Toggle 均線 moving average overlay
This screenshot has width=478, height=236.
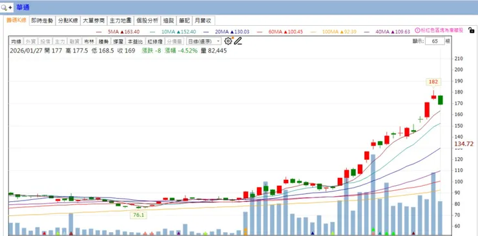pyautogui.click(x=16, y=41)
